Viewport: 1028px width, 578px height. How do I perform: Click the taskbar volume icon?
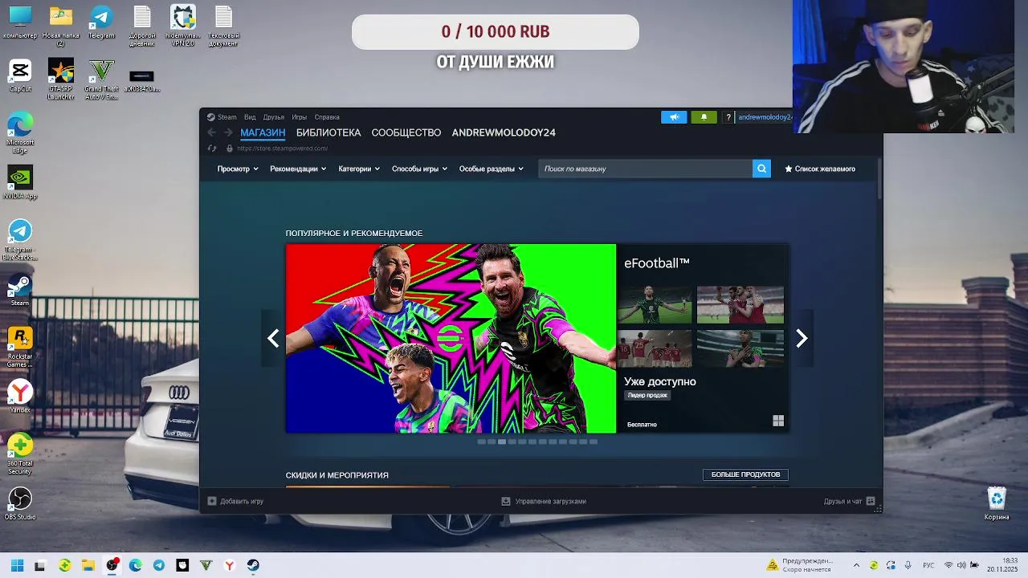pyautogui.click(x=961, y=565)
